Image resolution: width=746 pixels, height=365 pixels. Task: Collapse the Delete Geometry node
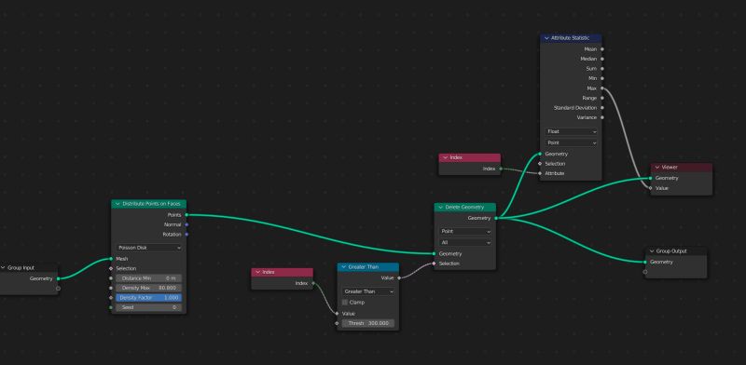pyautogui.click(x=440, y=208)
